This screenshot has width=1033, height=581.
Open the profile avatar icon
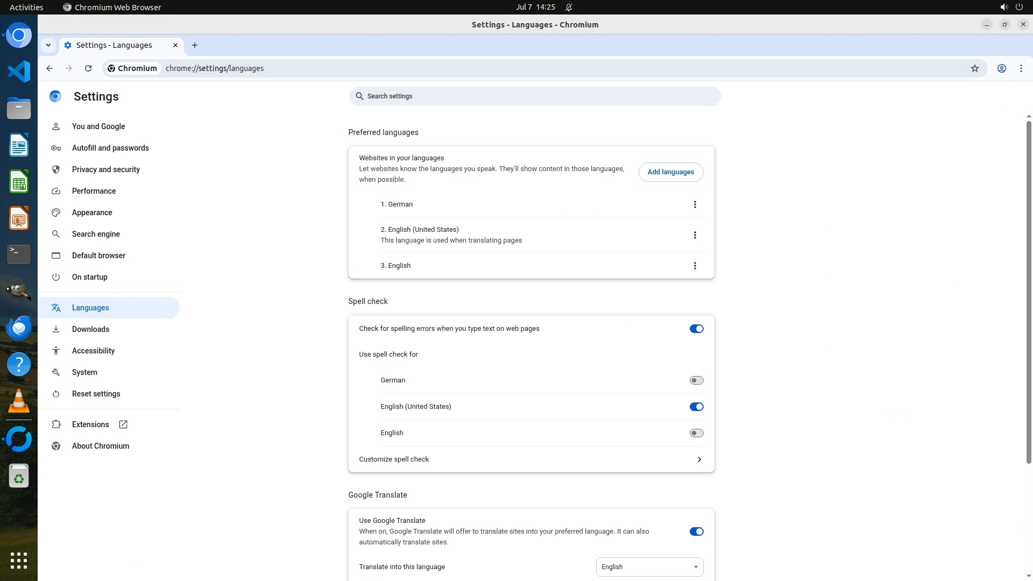pos(1001,68)
